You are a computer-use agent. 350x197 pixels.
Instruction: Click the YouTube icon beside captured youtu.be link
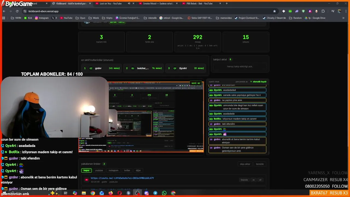(x=87, y=180)
